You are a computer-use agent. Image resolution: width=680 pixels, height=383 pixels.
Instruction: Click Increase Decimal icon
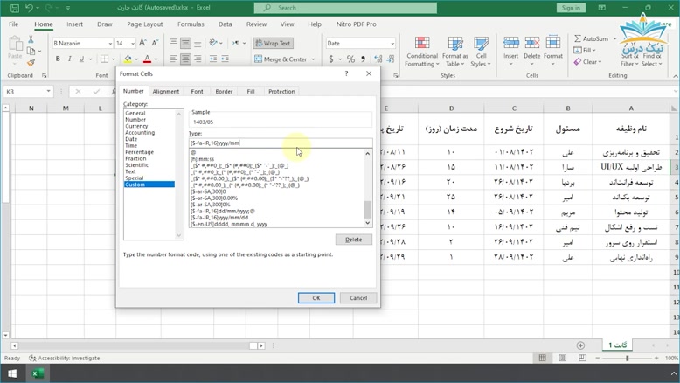378,59
